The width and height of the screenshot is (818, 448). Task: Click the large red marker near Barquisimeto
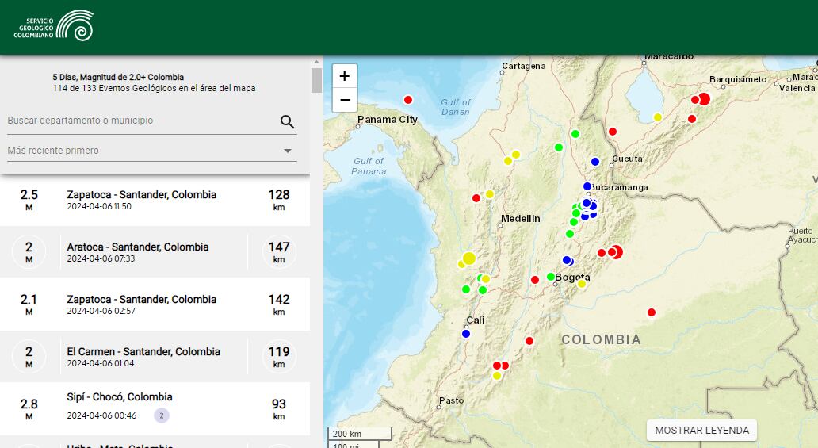tap(703, 99)
